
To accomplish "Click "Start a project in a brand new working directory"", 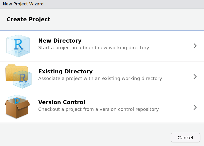I will click(93, 48).
